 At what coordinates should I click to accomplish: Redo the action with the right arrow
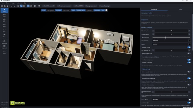coord(14,6)
